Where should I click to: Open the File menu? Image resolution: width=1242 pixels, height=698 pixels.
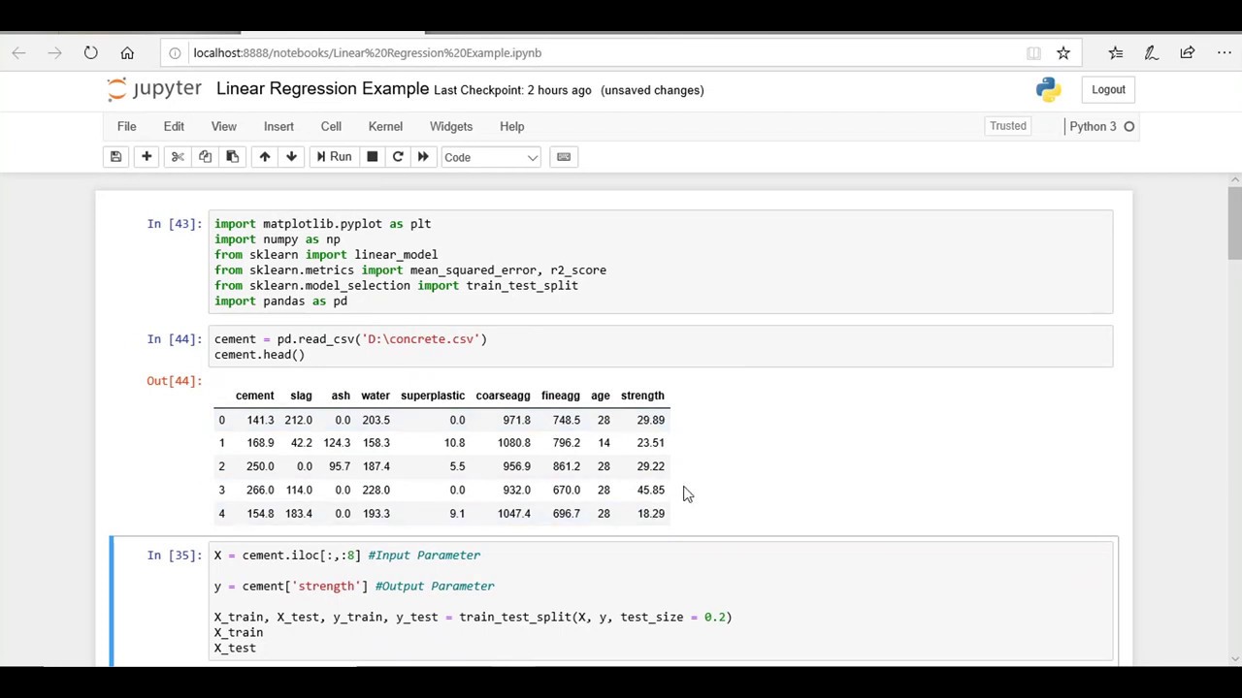(126, 126)
